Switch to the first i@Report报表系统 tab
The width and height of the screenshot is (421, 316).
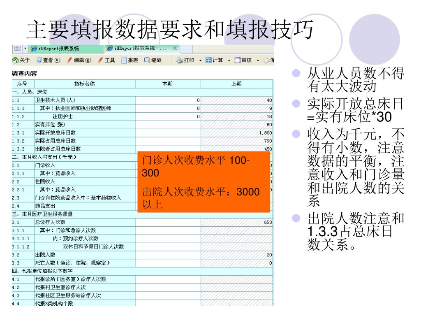click(x=66, y=49)
